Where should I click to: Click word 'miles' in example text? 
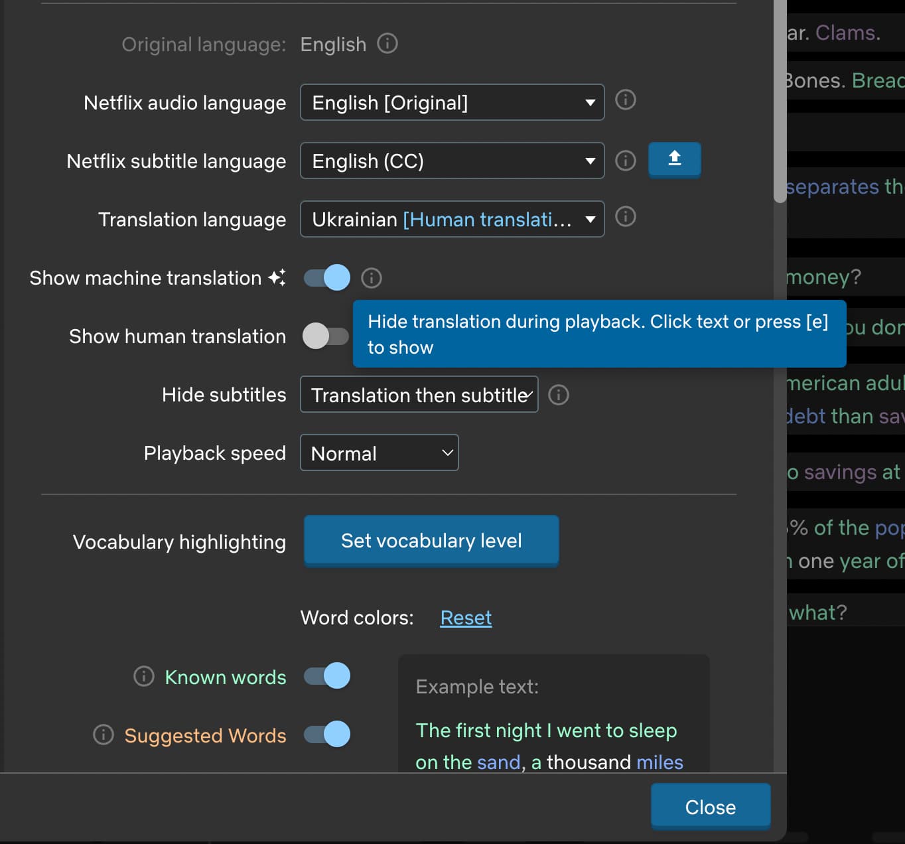pos(660,762)
